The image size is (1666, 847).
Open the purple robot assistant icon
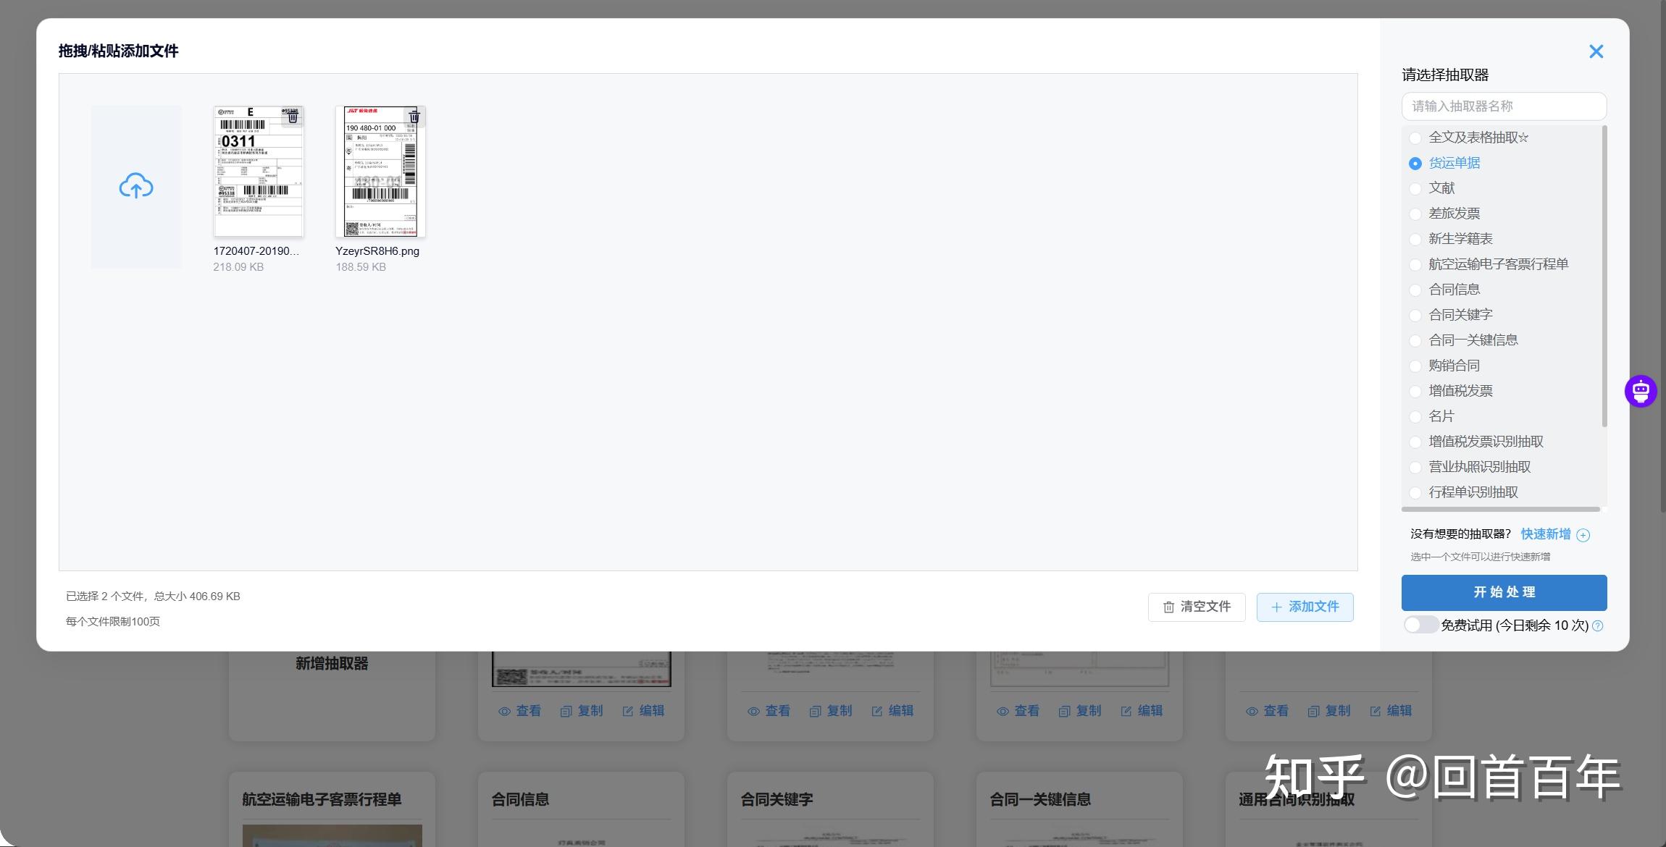point(1641,391)
